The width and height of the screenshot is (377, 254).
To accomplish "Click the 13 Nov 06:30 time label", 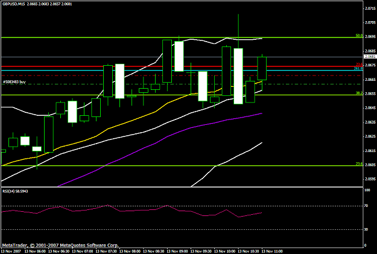I will click(x=59, y=251).
